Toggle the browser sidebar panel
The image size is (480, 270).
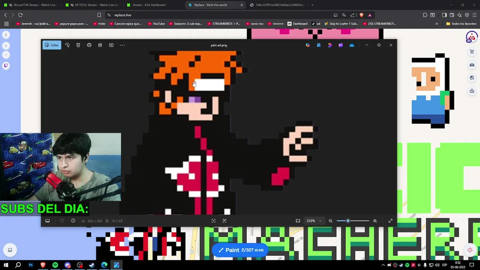[x=444, y=15]
